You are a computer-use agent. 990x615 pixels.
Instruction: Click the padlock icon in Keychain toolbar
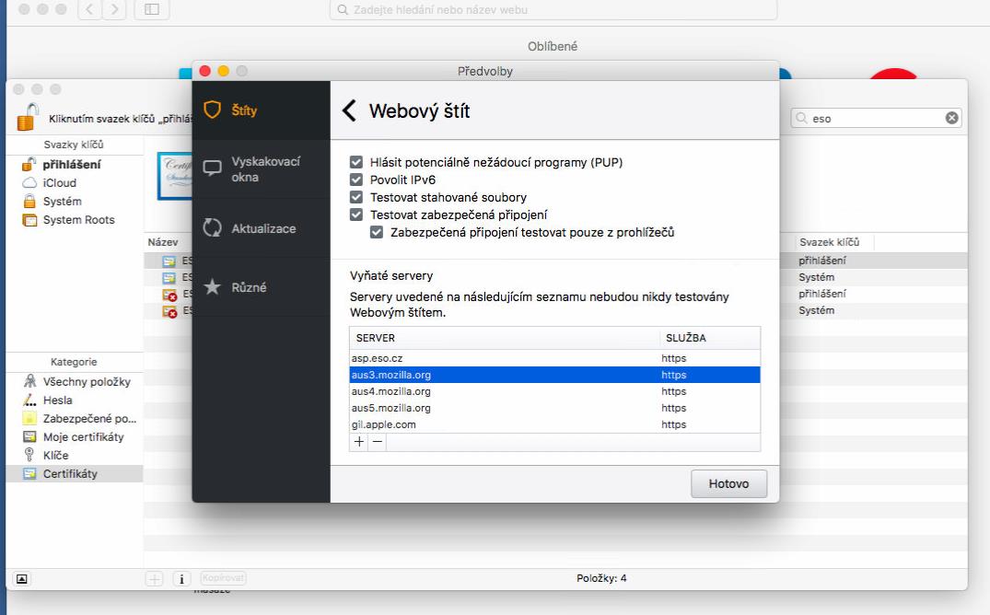click(x=27, y=117)
